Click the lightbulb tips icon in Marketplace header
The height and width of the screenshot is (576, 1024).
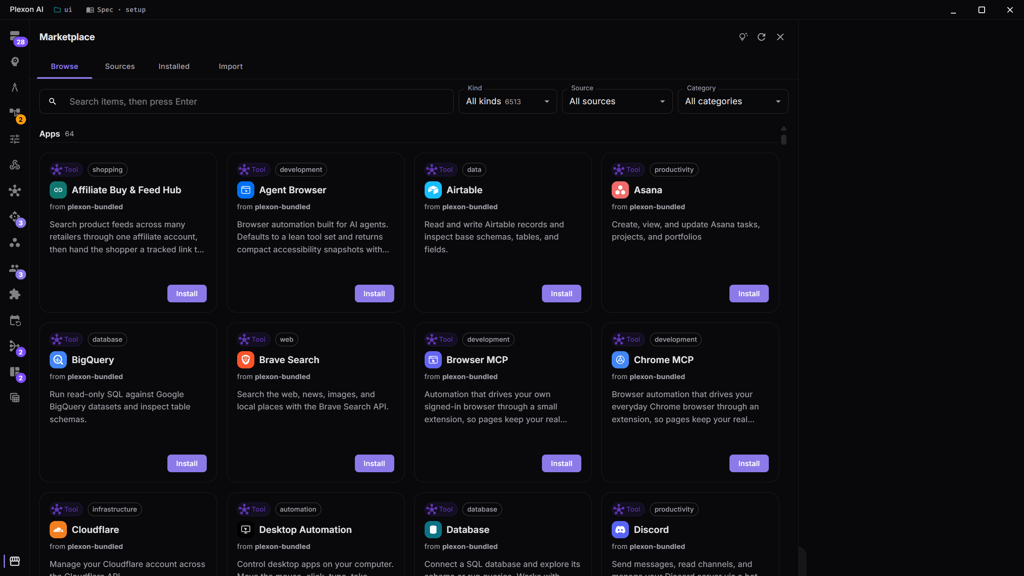pos(743,37)
